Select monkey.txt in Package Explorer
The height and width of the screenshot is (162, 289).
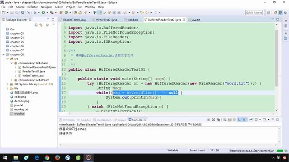click(21, 109)
